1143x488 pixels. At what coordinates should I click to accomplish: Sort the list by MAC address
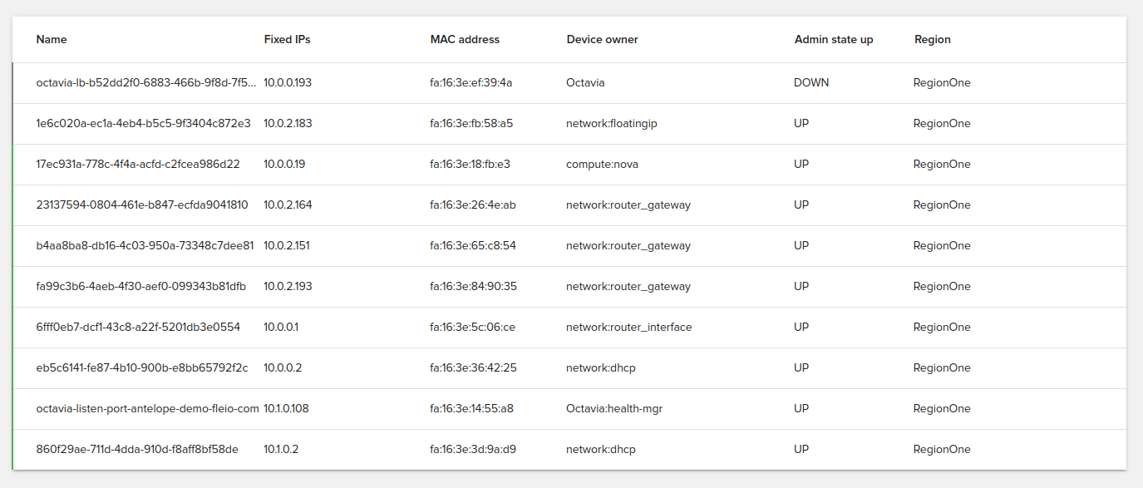[464, 39]
